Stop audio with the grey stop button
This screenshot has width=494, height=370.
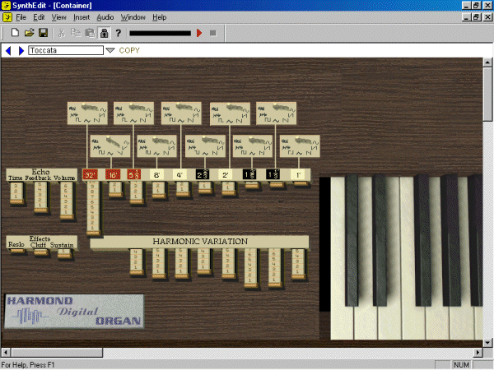point(212,33)
